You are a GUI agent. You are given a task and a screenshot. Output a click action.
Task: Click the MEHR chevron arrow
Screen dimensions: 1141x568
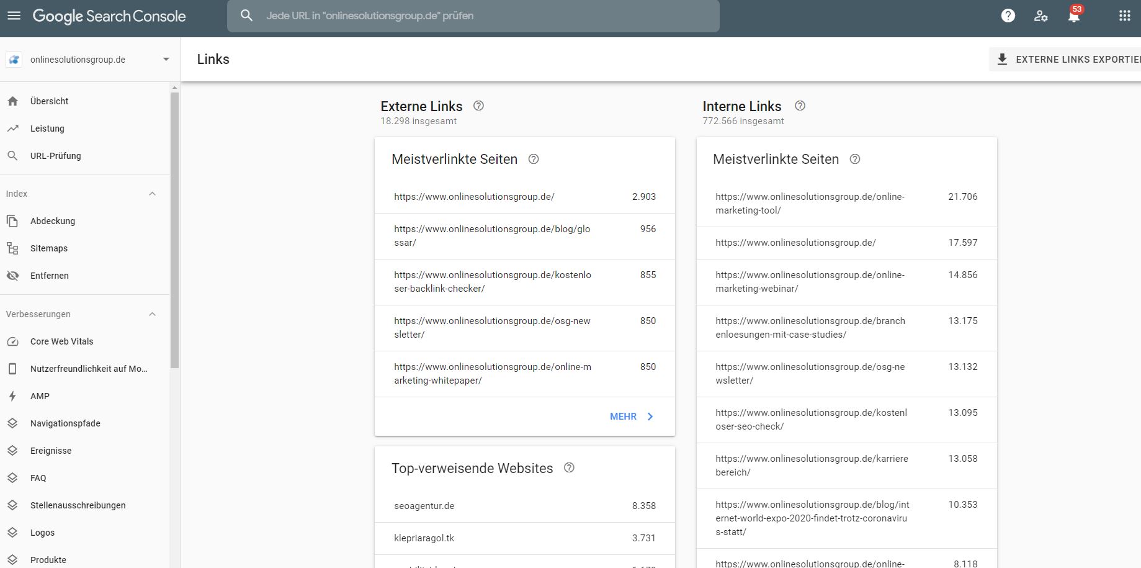pyautogui.click(x=650, y=417)
